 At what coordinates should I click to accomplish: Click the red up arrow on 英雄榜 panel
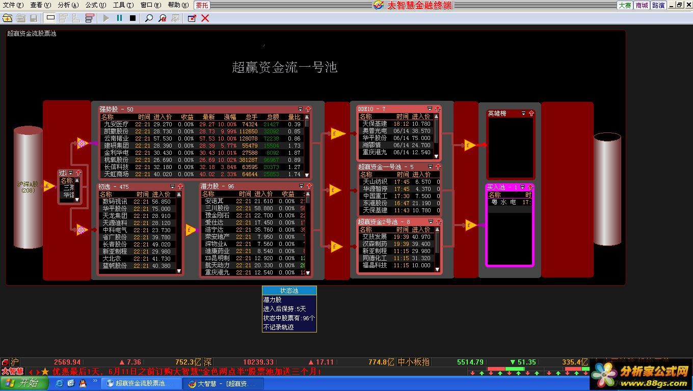point(531,113)
